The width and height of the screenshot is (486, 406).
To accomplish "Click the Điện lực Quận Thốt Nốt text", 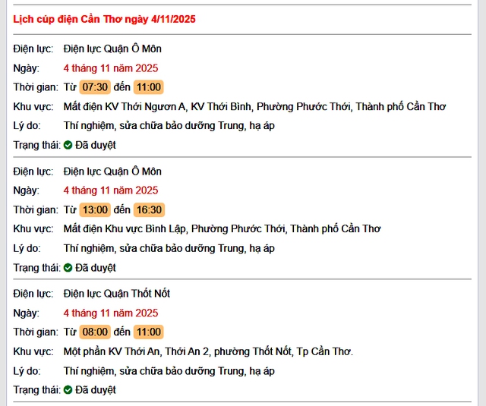I will tap(117, 294).
